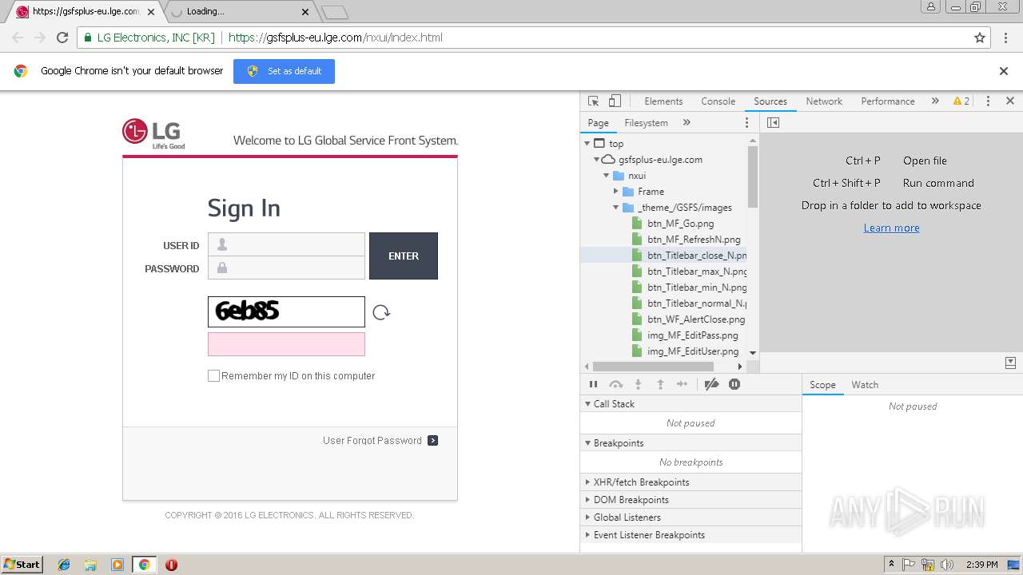Open the Chrome menu icon
Viewport: 1023px width, 575px height.
tap(1005, 38)
